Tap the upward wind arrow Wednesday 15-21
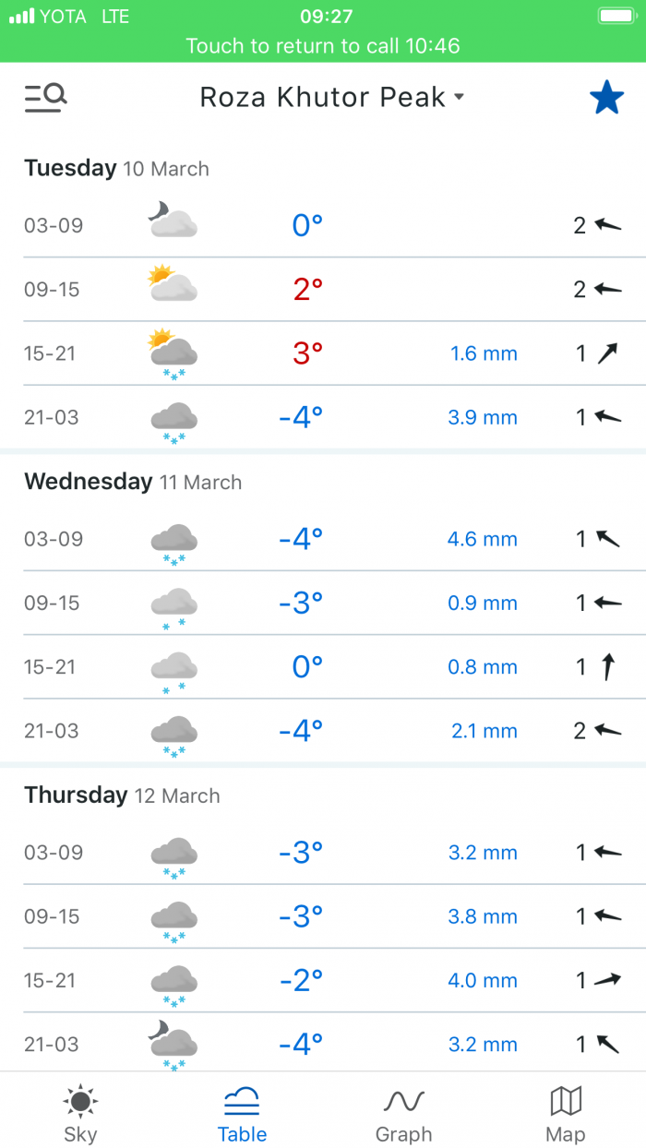646x1148 pixels. 607,666
